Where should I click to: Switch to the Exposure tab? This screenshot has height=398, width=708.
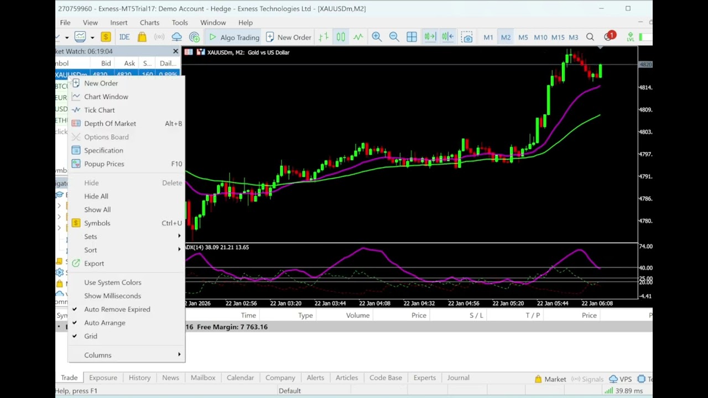pyautogui.click(x=103, y=378)
